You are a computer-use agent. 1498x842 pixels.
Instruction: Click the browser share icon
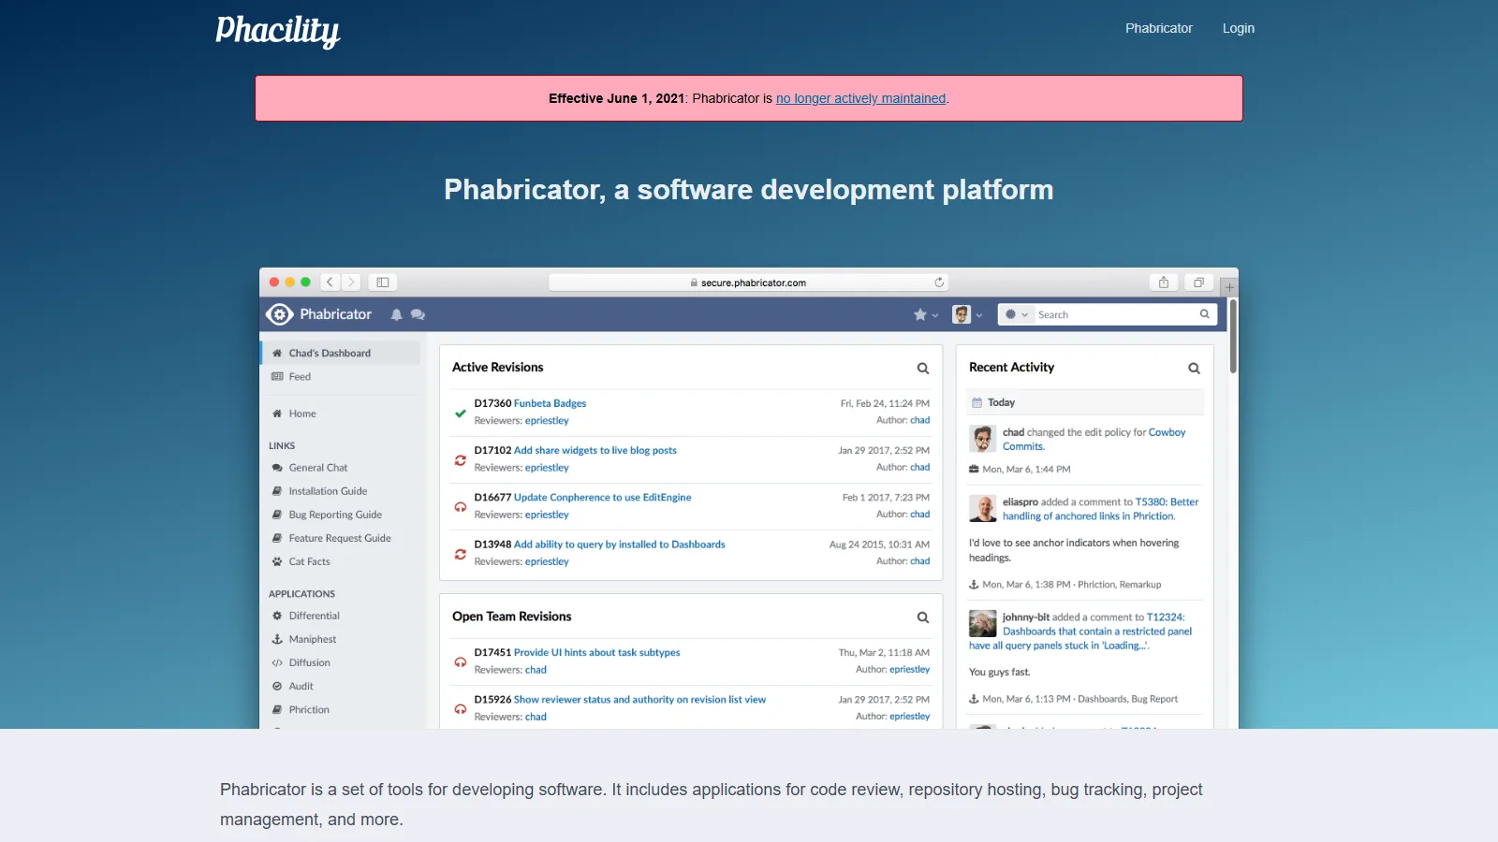[1163, 283]
